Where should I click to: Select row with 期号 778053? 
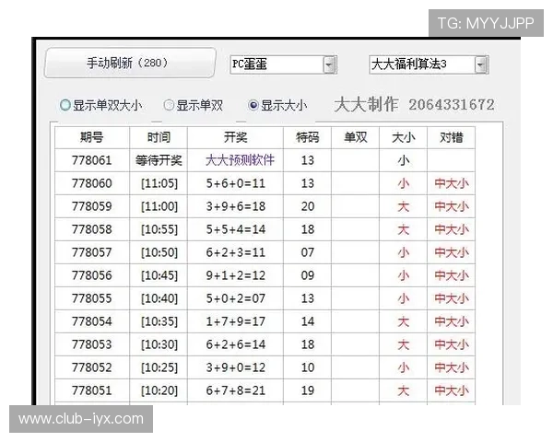tap(265, 344)
